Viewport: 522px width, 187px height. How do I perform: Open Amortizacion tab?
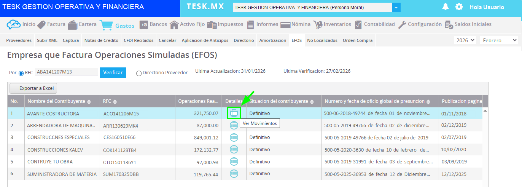[x=273, y=40]
